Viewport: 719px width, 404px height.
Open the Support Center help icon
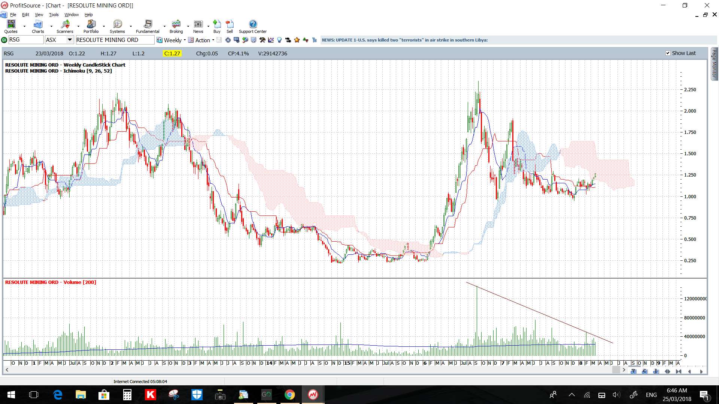pyautogui.click(x=253, y=27)
